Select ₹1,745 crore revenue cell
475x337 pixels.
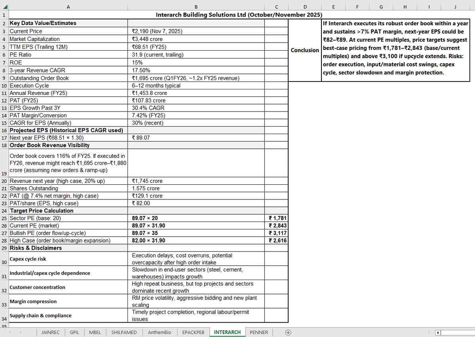[196, 181]
